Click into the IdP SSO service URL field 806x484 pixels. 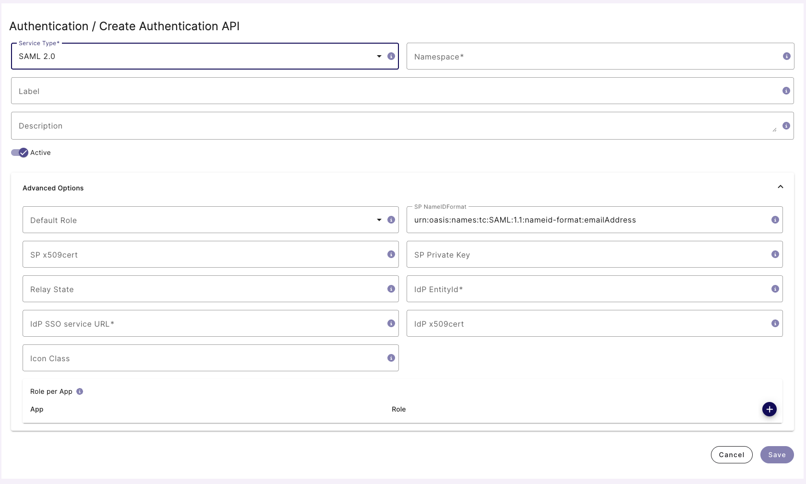pos(192,323)
